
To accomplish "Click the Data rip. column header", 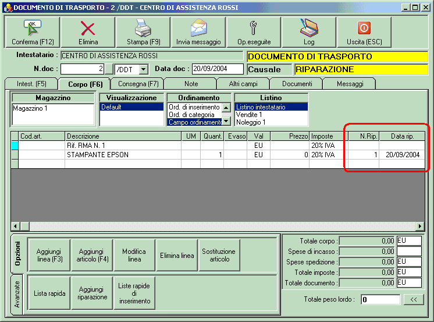I will tap(402, 136).
